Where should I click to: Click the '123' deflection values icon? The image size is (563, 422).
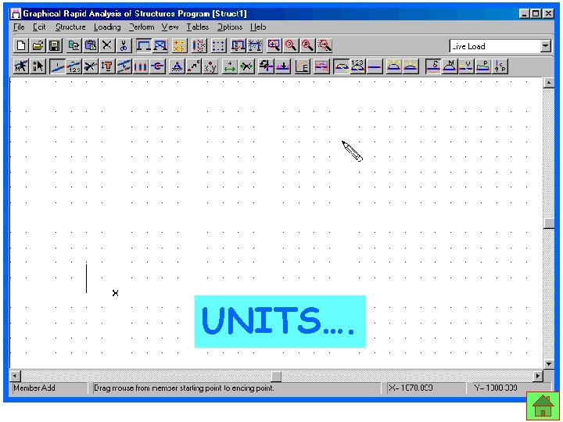click(357, 66)
